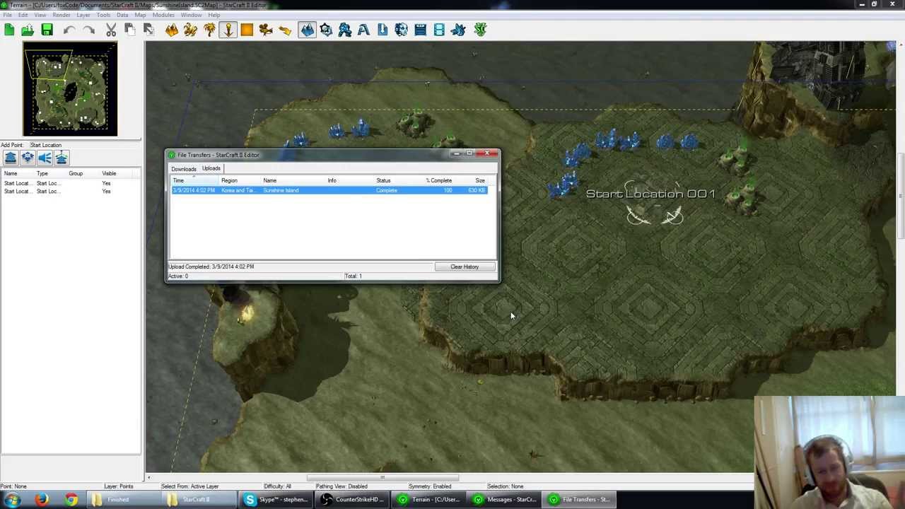
Task: Toggle Pathing View status in status bar
Action: [341, 486]
